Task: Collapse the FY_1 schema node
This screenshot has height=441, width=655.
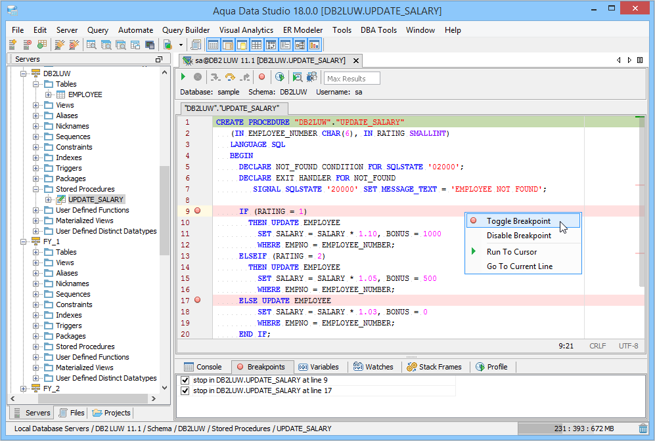Action: click(24, 241)
